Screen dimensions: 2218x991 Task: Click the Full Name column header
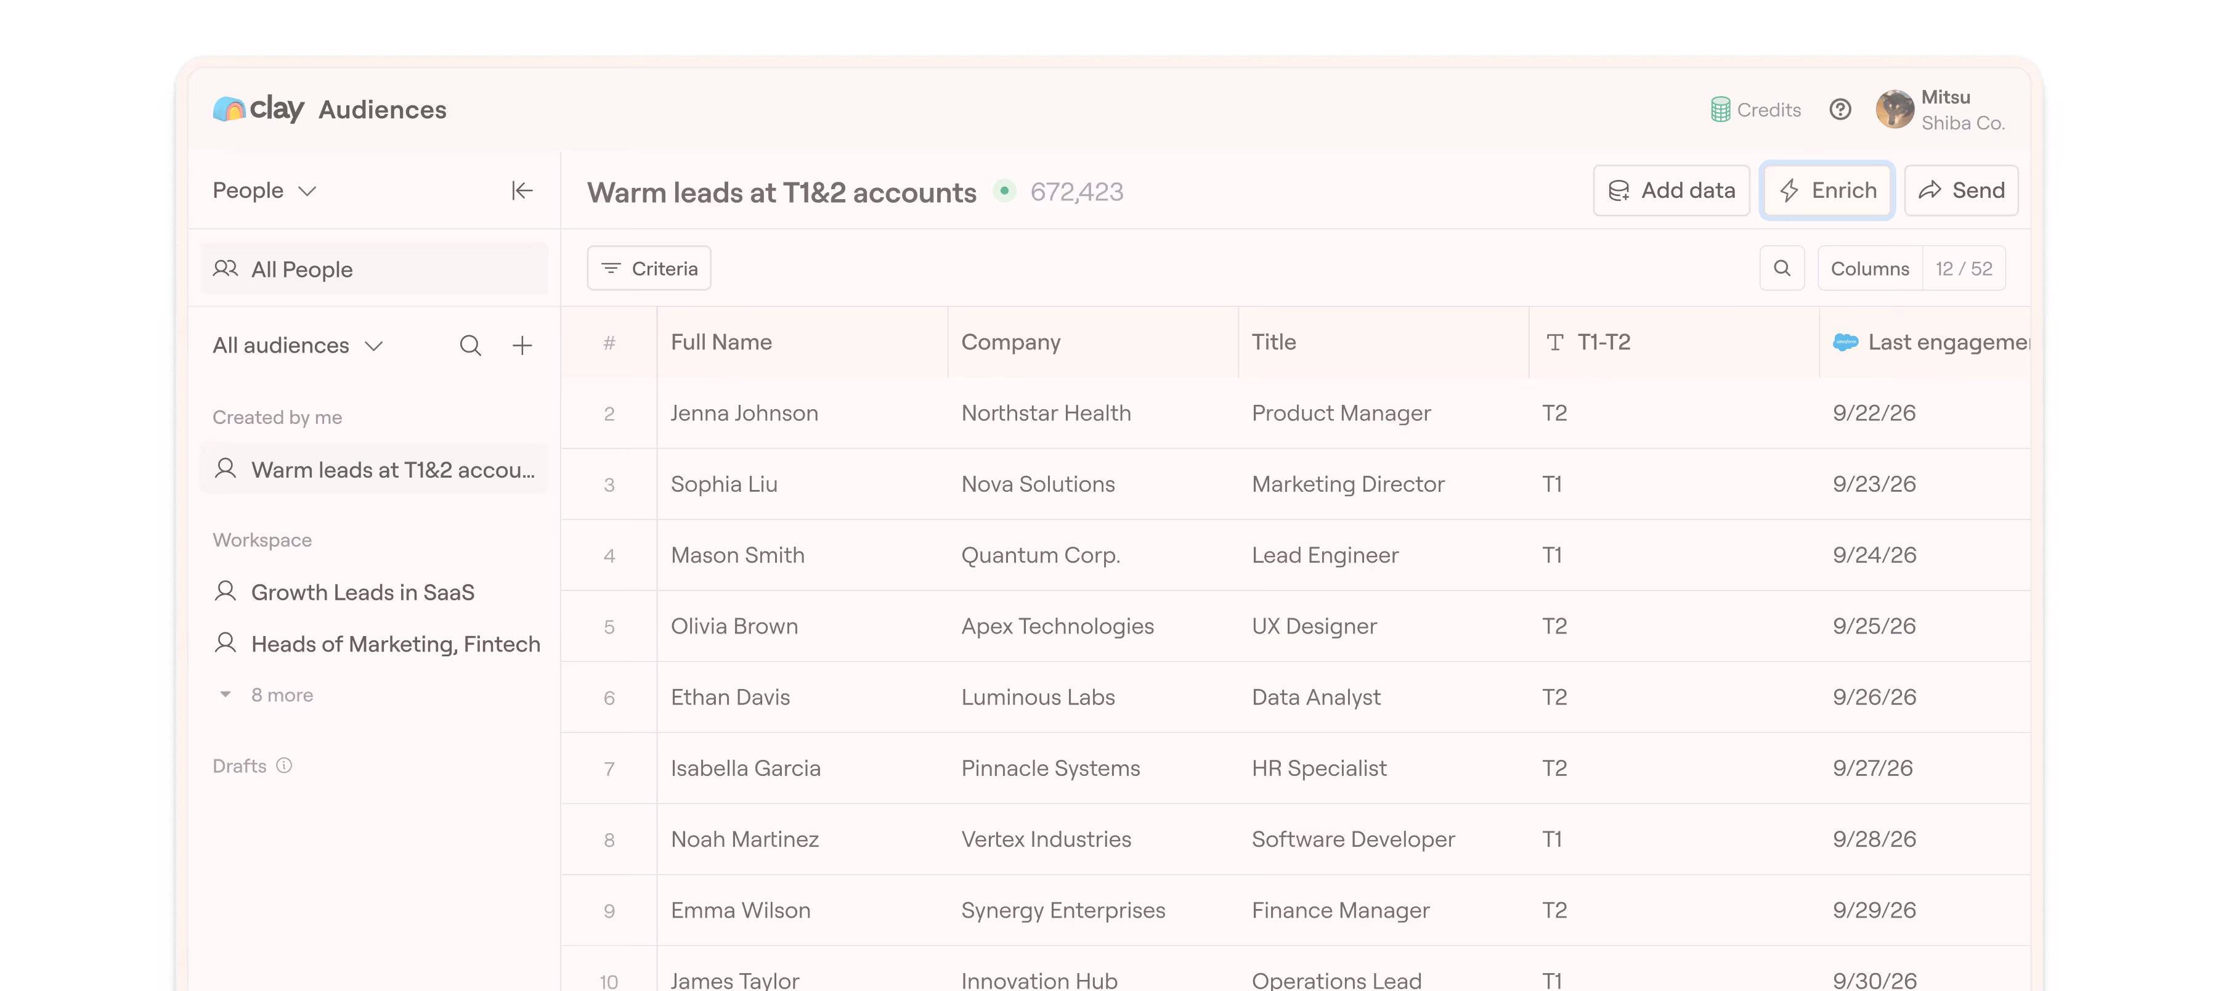[x=802, y=343]
